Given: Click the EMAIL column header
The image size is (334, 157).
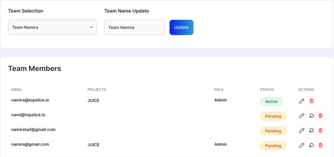Looking at the screenshot, I should (17, 90).
